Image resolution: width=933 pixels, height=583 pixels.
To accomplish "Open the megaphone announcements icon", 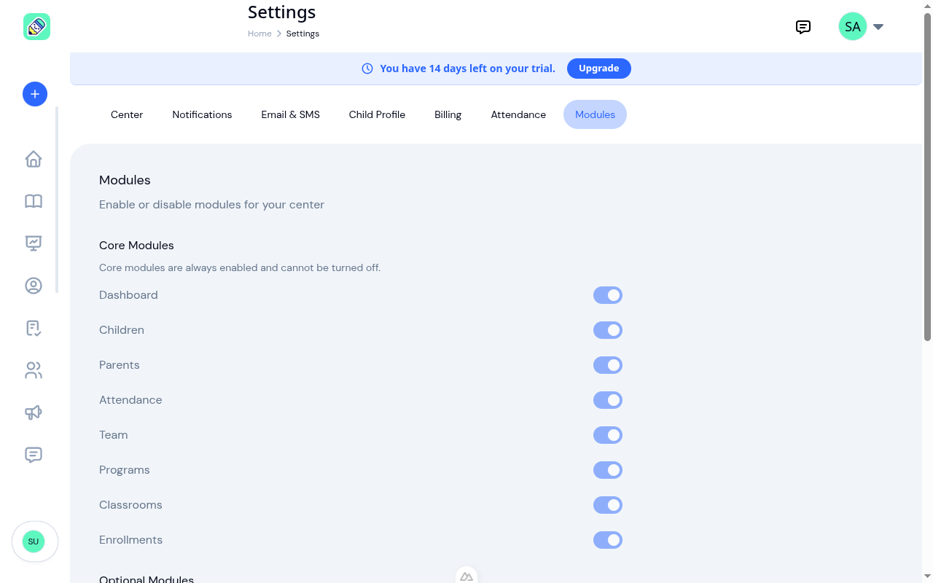I will point(34,412).
